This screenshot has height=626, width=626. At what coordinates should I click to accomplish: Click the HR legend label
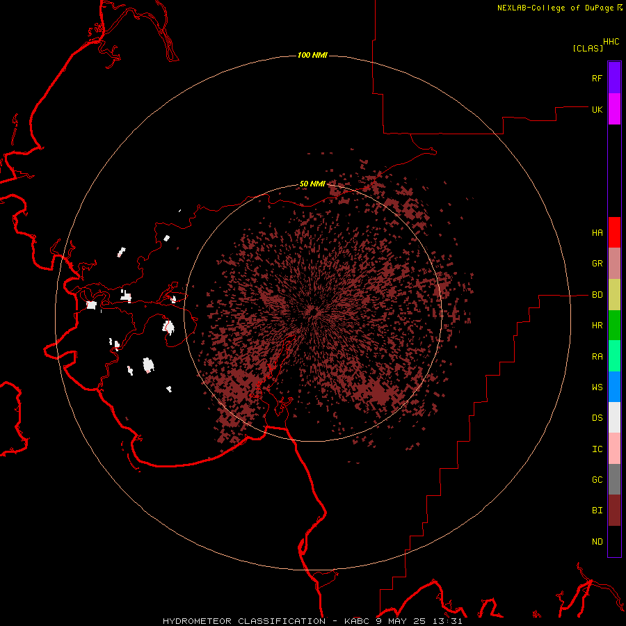pyautogui.click(x=597, y=326)
